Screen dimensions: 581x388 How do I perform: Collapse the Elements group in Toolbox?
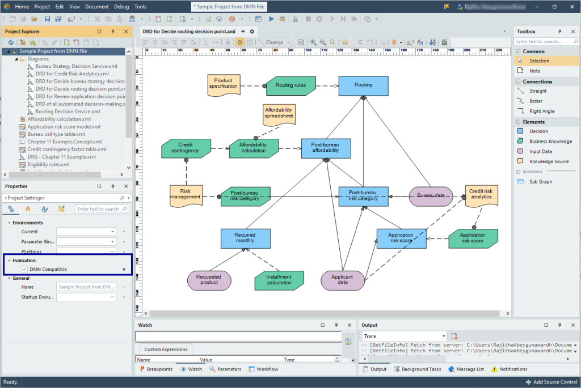pyautogui.click(x=519, y=122)
